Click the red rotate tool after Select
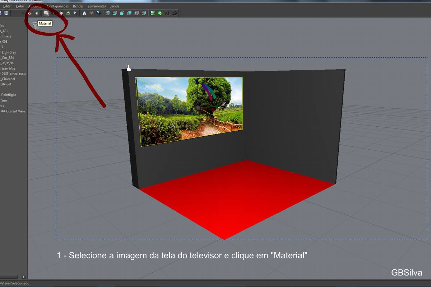431x287 pixels. point(53,13)
